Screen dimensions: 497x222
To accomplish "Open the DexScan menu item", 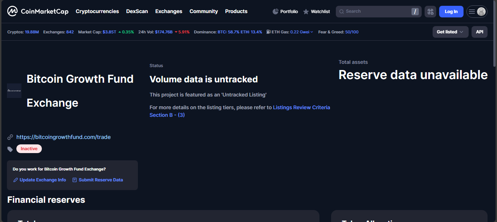I will coord(137,11).
